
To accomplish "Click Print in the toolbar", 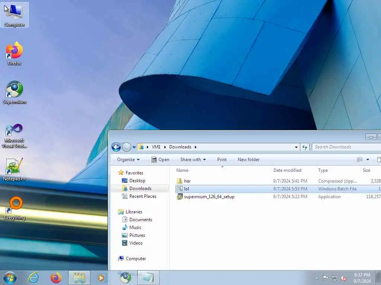I will [222, 160].
